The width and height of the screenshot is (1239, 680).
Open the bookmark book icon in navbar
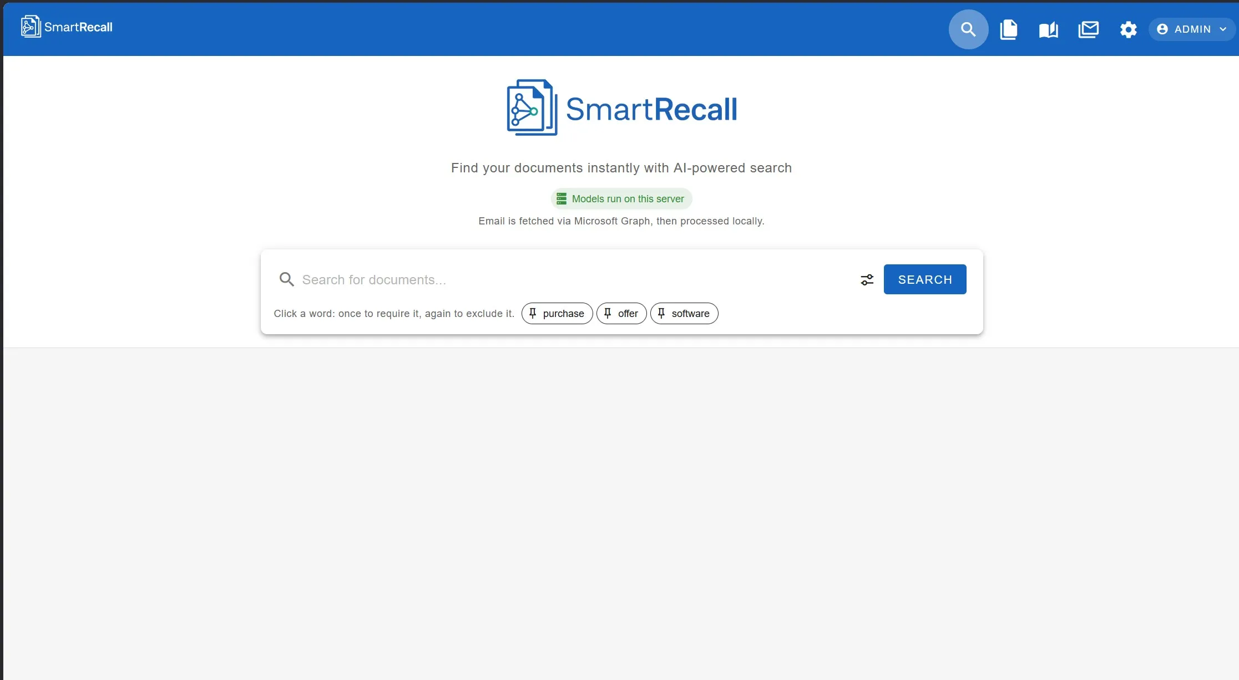(1048, 30)
